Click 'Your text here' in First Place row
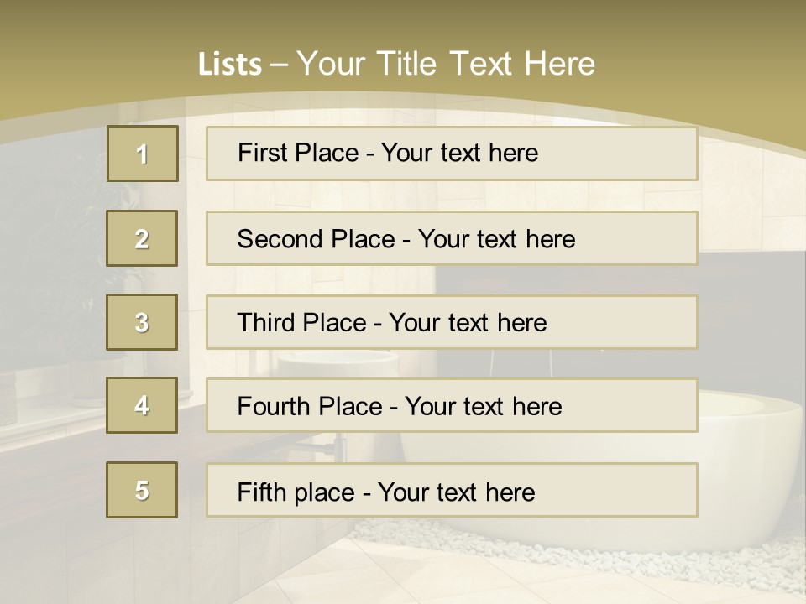Image resolution: width=806 pixels, height=604 pixels. [x=459, y=153]
